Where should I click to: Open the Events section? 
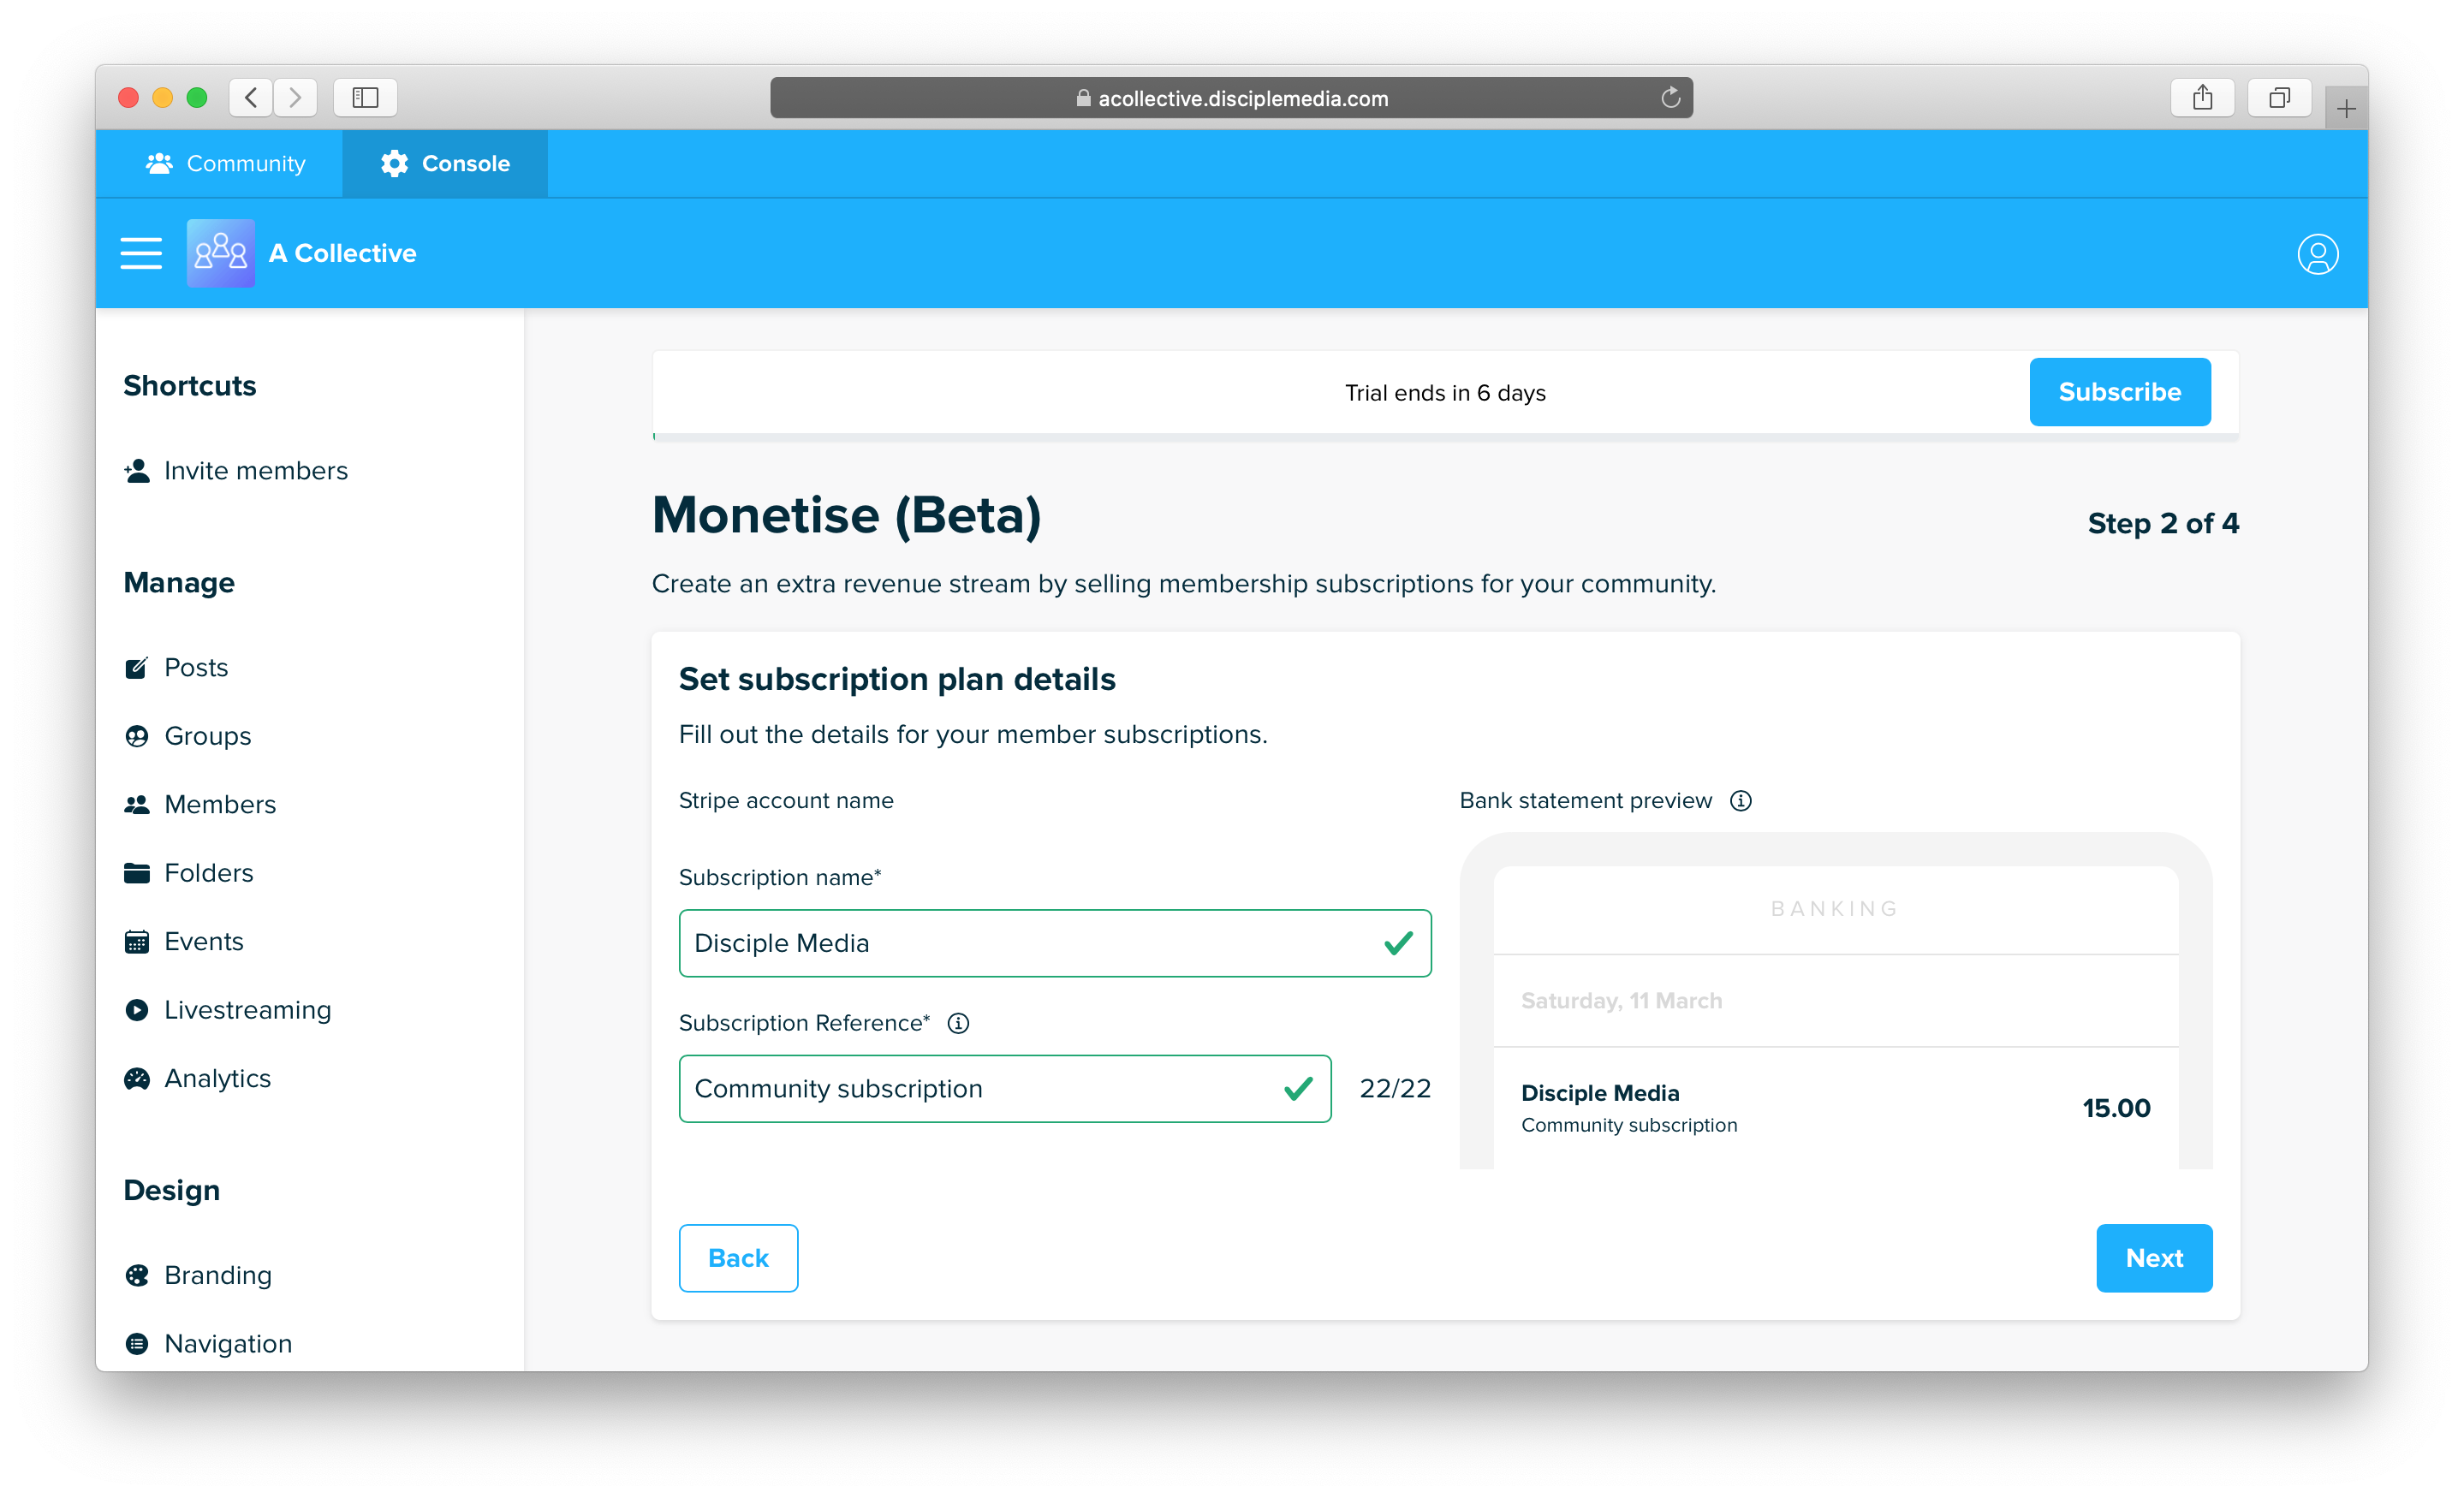point(184,941)
